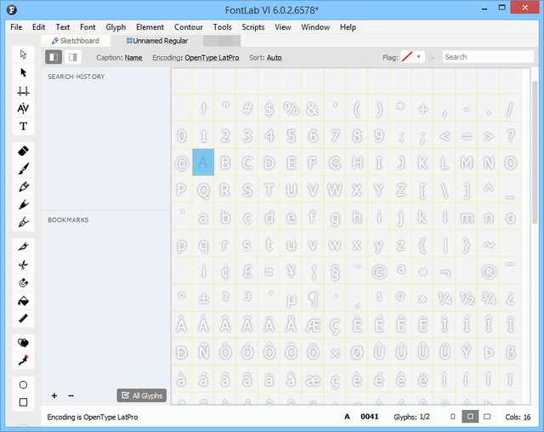The height and width of the screenshot is (432, 544).
Task: Toggle the left sidebar panel button
Action: tap(54, 57)
